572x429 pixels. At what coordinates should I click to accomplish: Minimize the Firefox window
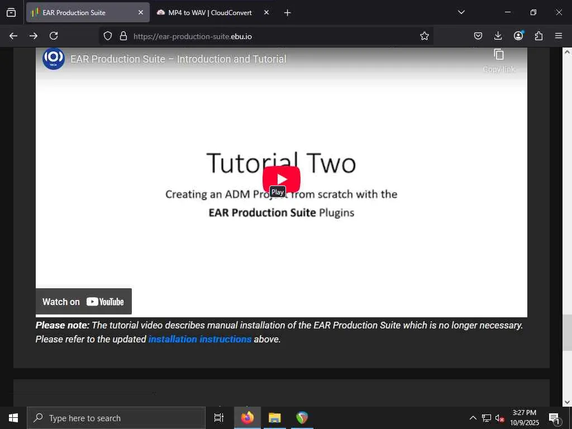tap(508, 12)
